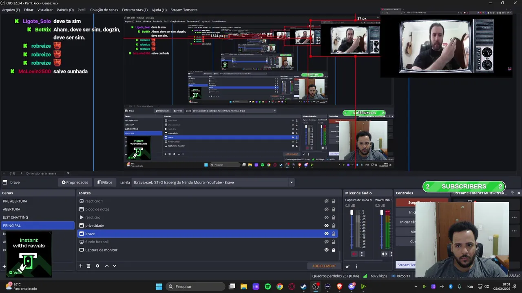Click the Stop Streaming button
Image resolution: width=522 pixels, height=293 pixels.
422,202
